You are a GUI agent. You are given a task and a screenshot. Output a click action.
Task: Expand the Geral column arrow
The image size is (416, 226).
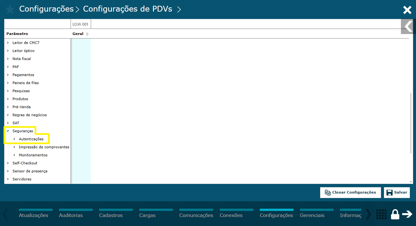tap(88, 34)
